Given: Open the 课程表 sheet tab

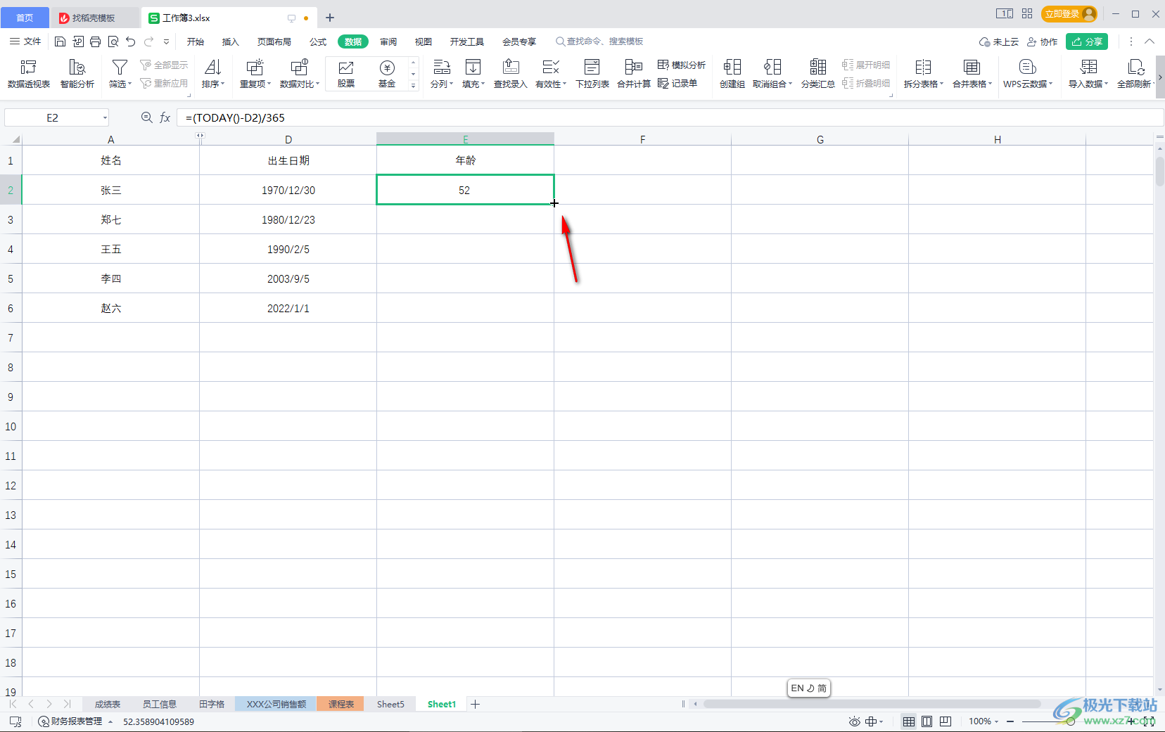Looking at the screenshot, I should [340, 704].
